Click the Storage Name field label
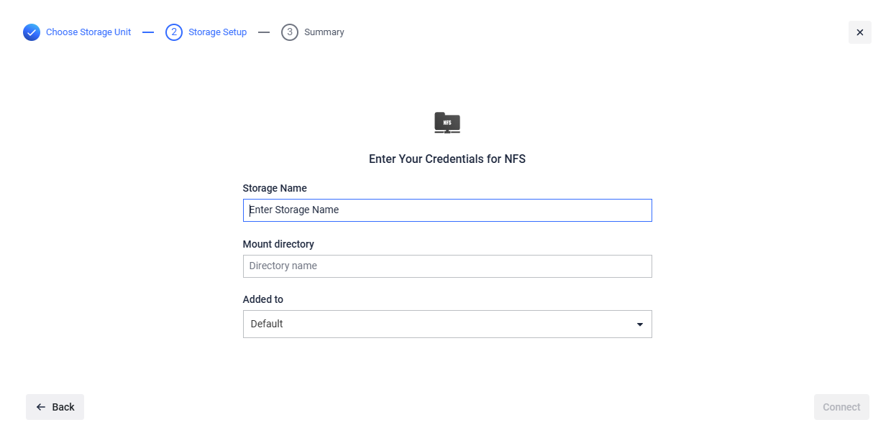The image size is (891, 440). (275, 188)
